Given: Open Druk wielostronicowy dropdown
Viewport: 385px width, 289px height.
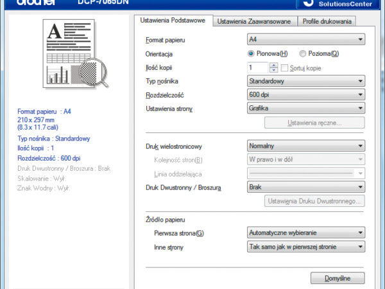Looking at the screenshot, I should 305,146.
